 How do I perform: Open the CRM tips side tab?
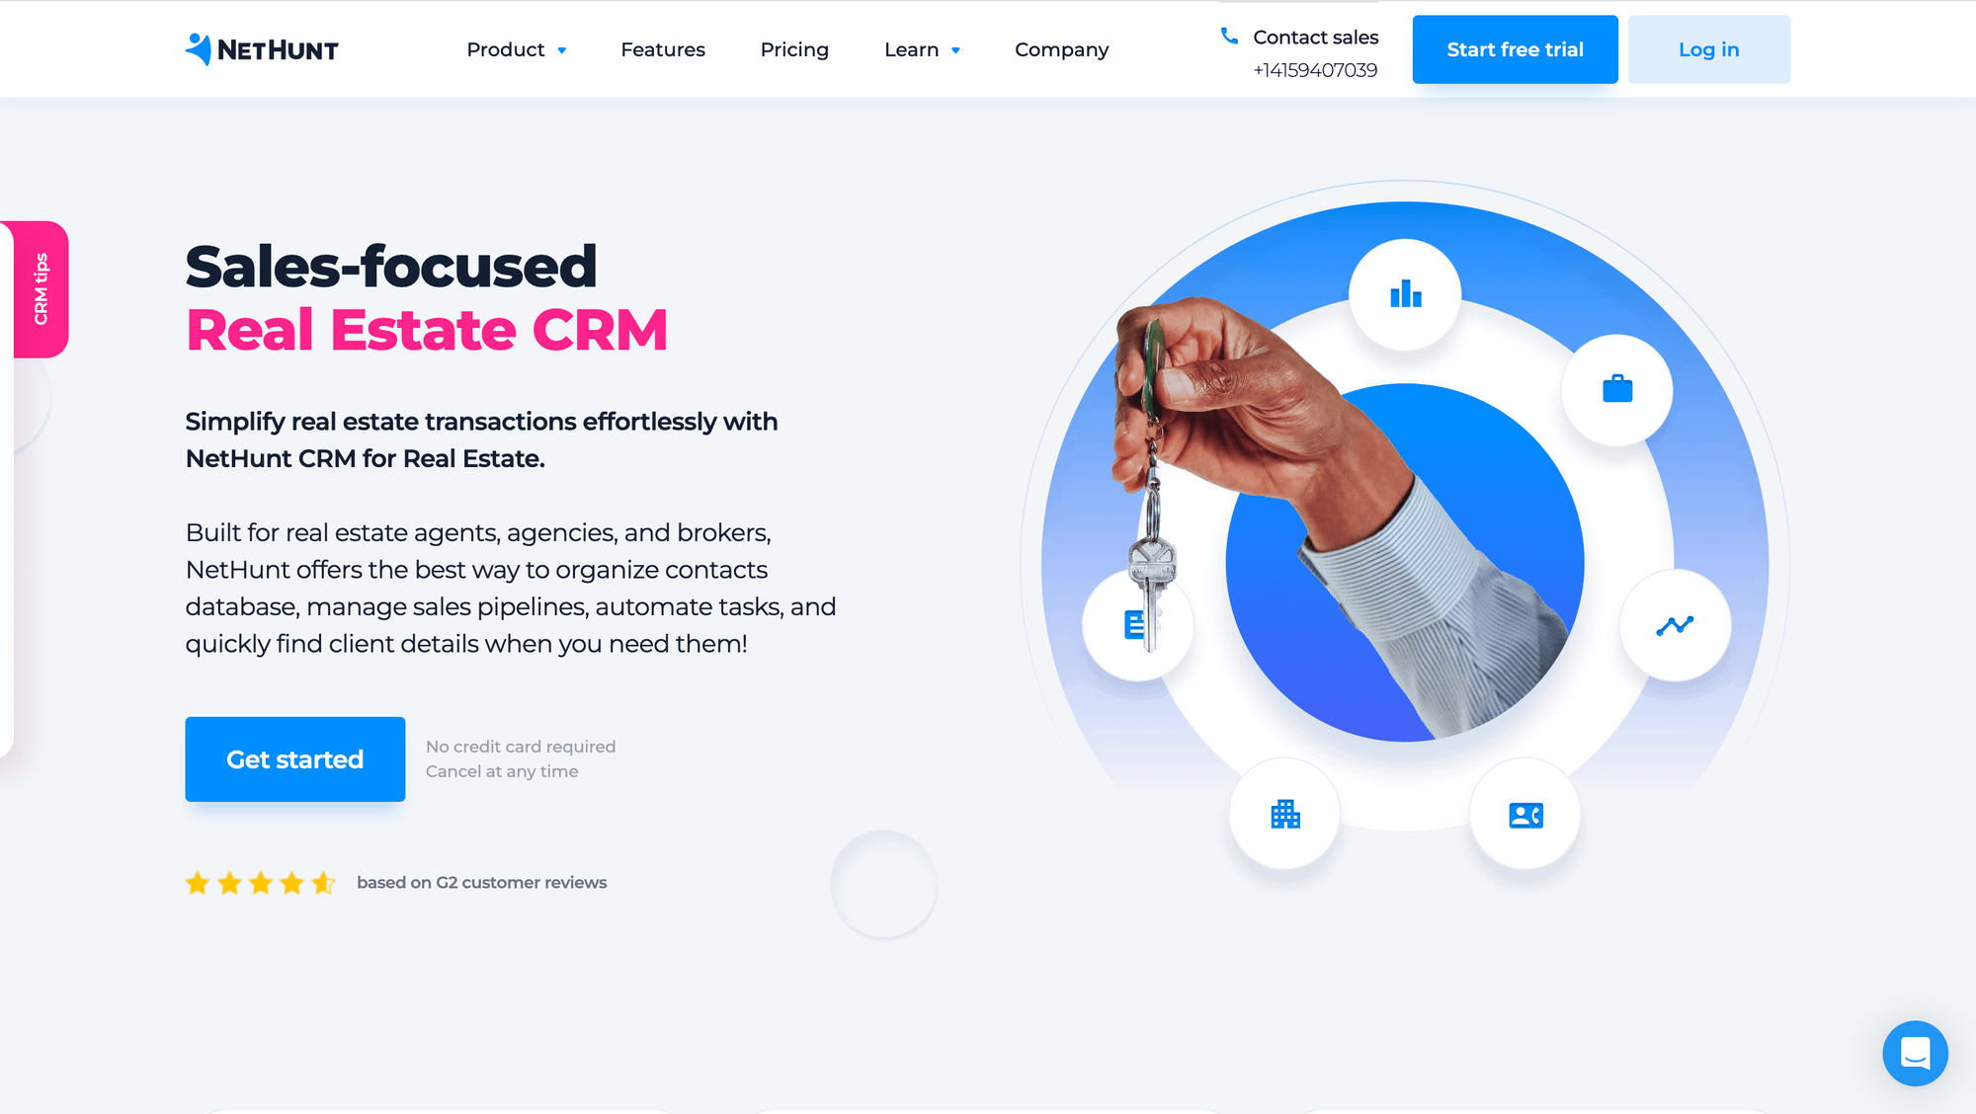(x=36, y=286)
